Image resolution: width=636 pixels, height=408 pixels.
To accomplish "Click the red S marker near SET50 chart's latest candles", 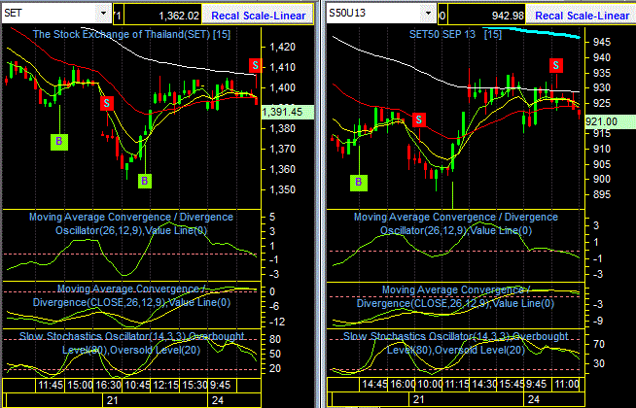I will click(556, 65).
